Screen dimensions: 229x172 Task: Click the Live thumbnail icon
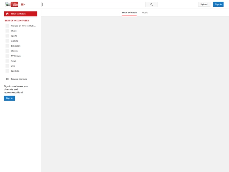pos(7,66)
